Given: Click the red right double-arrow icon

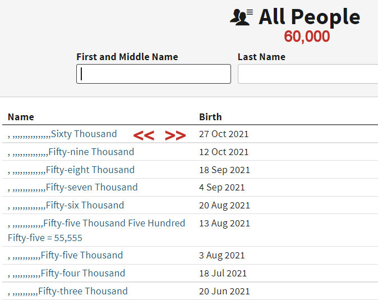Looking at the screenshot, I should (175, 135).
